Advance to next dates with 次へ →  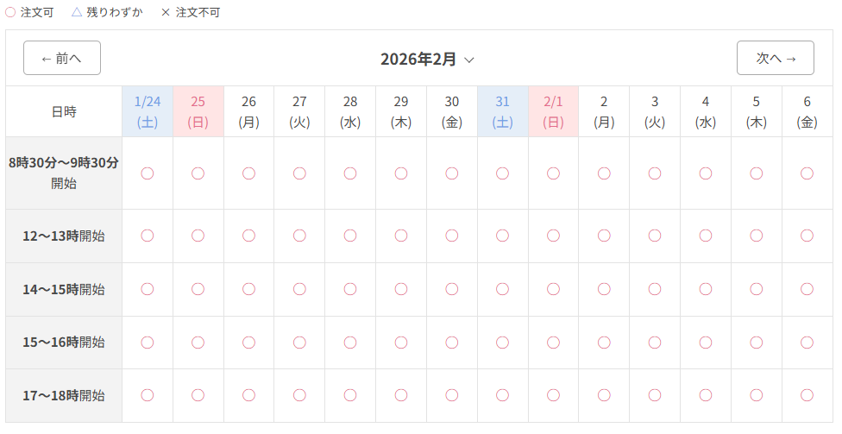tap(775, 58)
